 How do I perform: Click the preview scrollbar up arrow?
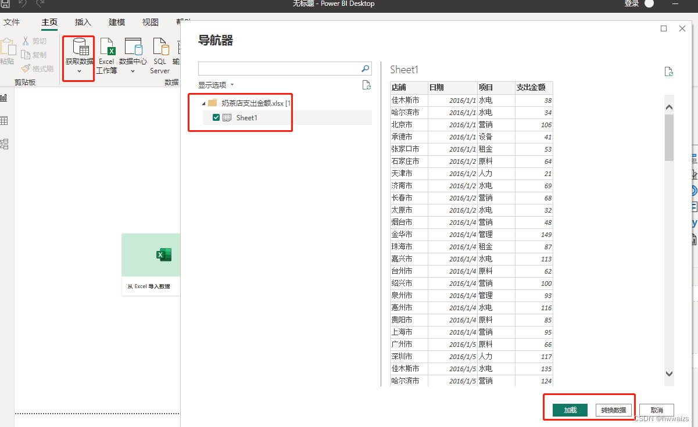tap(669, 107)
